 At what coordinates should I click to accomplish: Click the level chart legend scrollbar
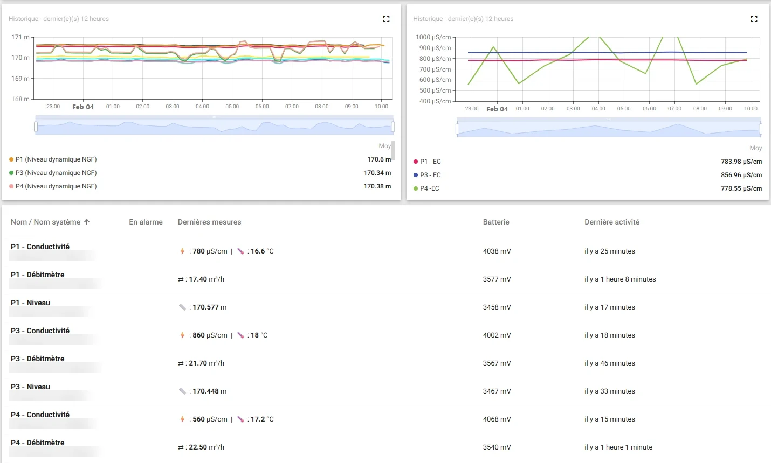393,150
